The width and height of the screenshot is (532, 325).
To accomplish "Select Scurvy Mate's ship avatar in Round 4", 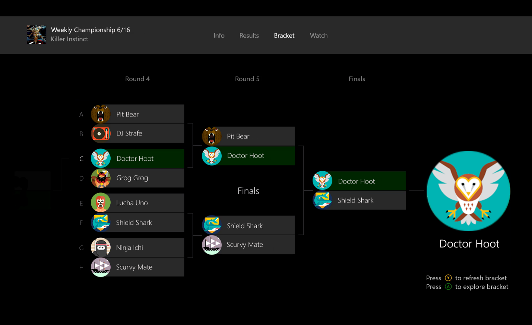I will point(101,267).
